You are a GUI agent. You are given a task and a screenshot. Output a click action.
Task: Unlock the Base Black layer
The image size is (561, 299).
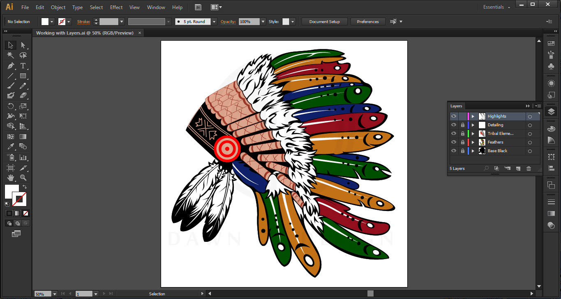tap(463, 151)
